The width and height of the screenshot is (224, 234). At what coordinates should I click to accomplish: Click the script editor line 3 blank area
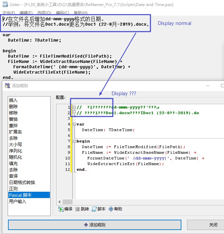pyautogui.click(x=133, y=118)
